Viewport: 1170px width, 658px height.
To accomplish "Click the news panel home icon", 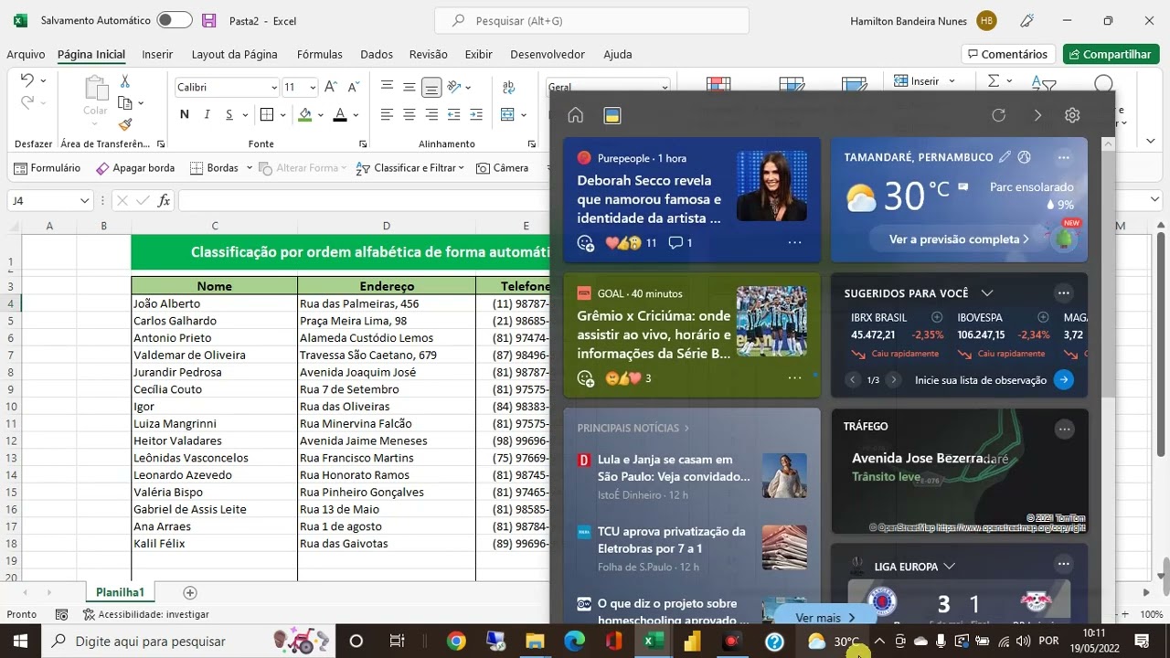I will pos(575,115).
